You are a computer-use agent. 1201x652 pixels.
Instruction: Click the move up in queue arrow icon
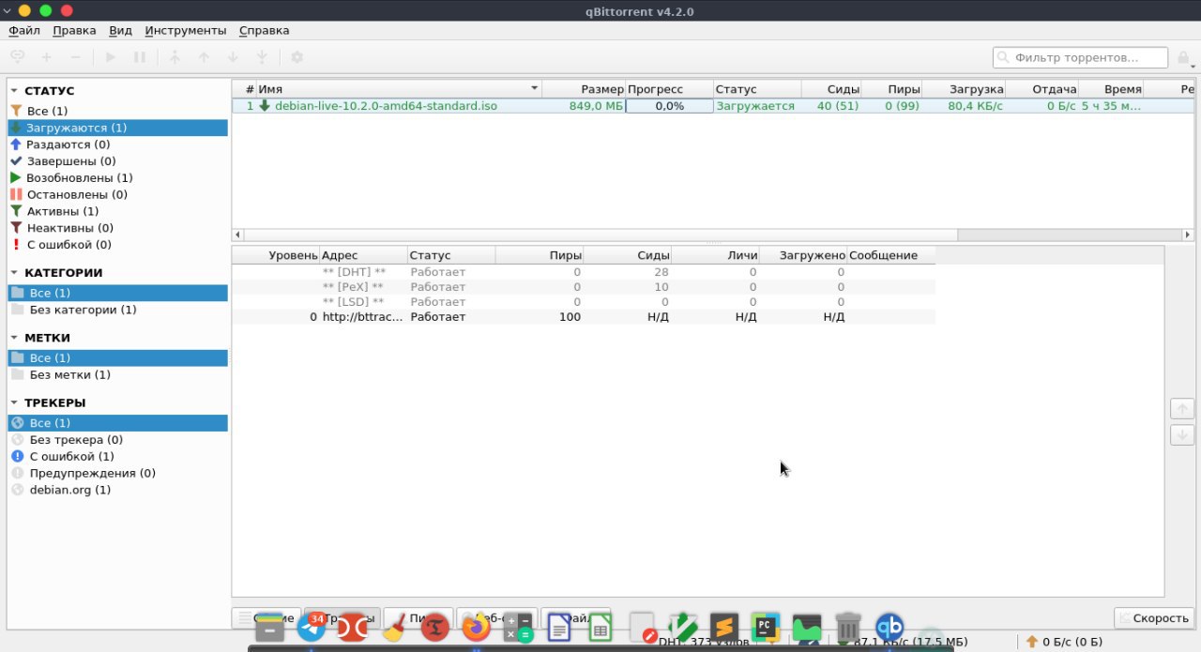[204, 57]
